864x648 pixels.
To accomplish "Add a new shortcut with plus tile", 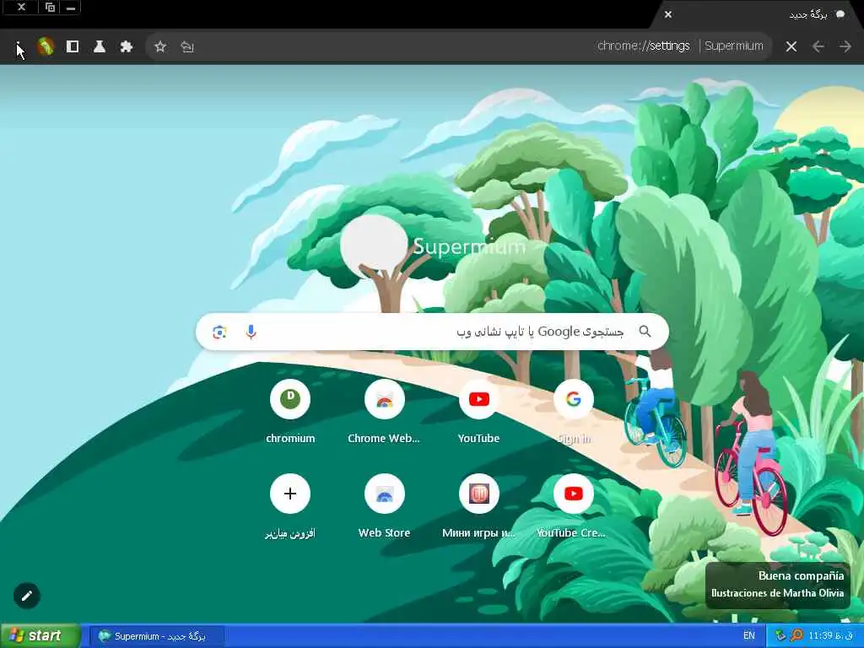I will click(x=290, y=505).
